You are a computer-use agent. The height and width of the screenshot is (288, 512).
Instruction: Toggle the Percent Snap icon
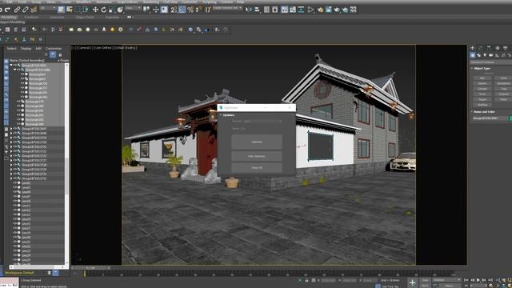(190, 10)
